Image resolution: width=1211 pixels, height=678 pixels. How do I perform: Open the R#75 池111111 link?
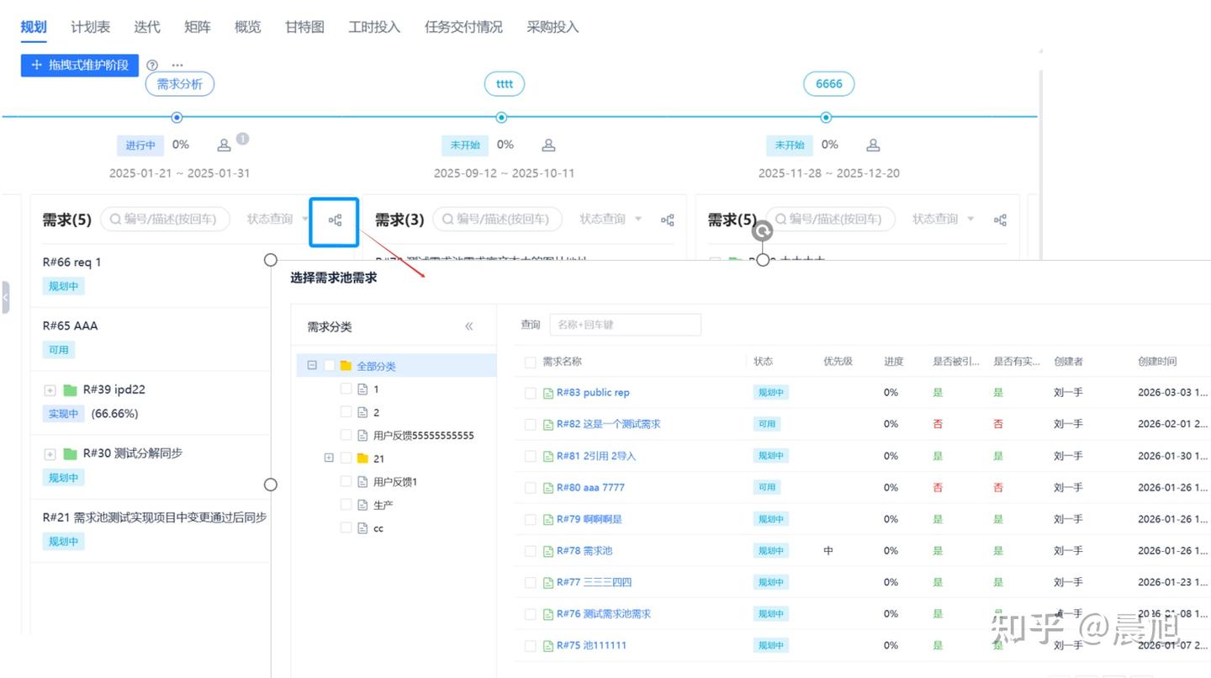tap(591, 646)
